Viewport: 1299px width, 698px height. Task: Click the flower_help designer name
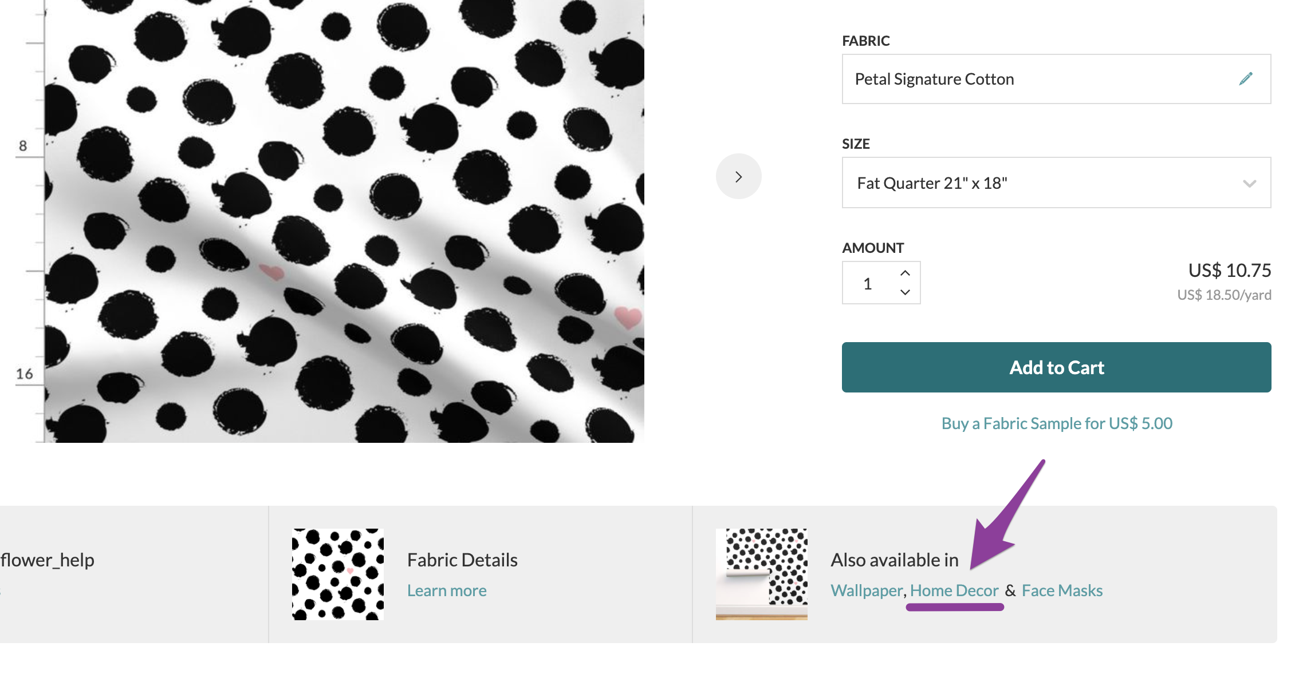point(48,560)
